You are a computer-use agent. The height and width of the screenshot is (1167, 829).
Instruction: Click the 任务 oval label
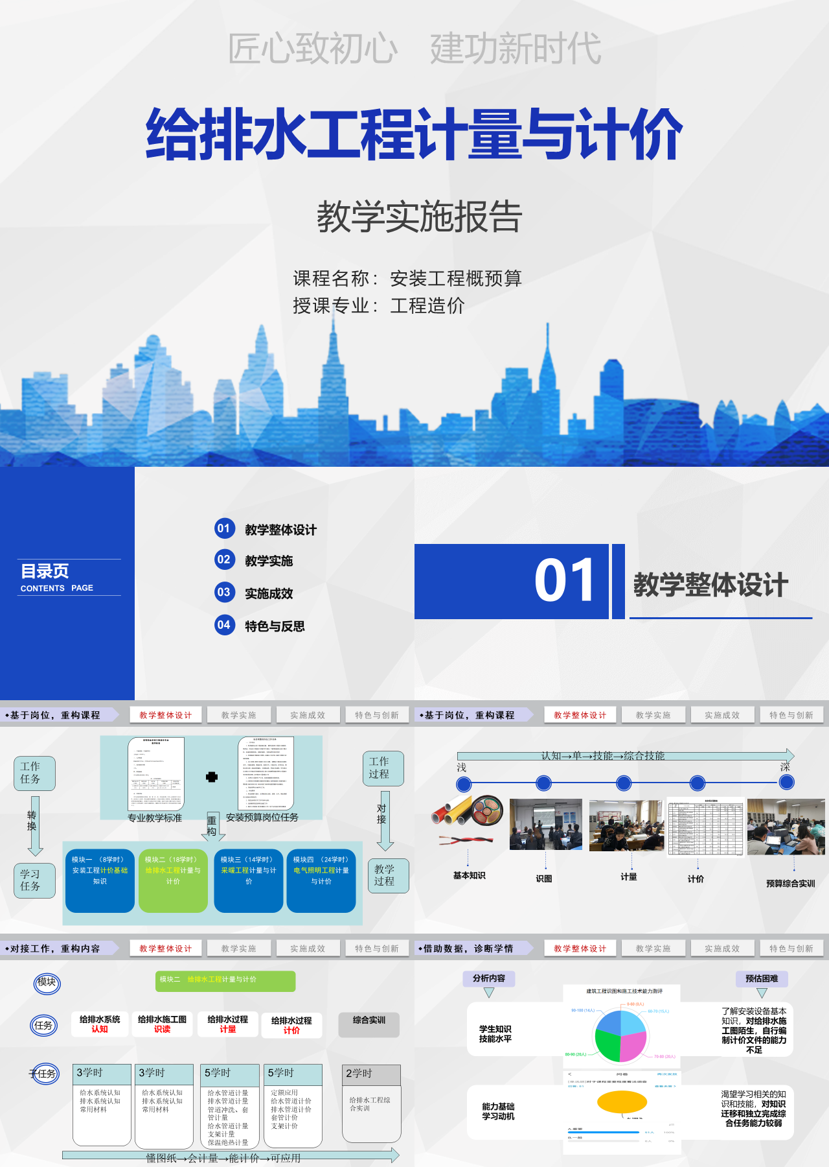point(43,1026)
